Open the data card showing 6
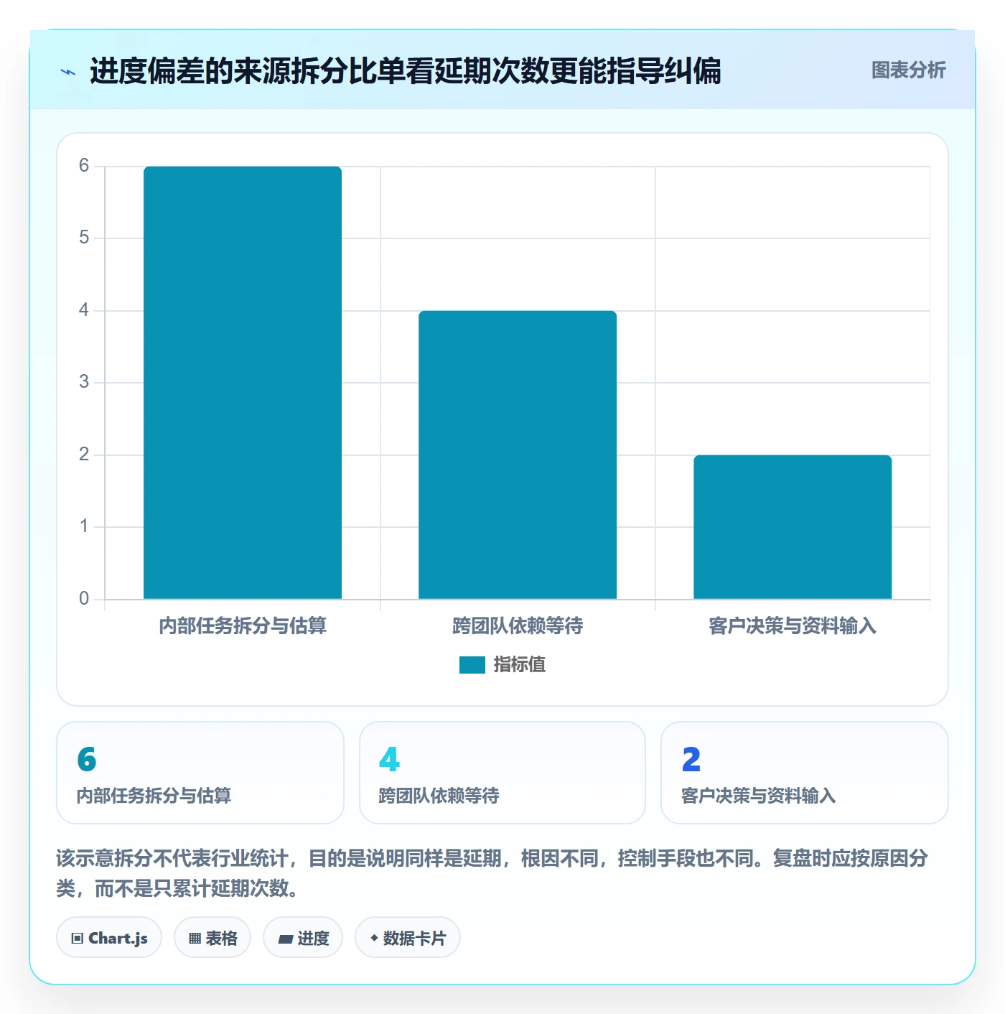The image size is (1005, 1014). [x=200, y=773]
